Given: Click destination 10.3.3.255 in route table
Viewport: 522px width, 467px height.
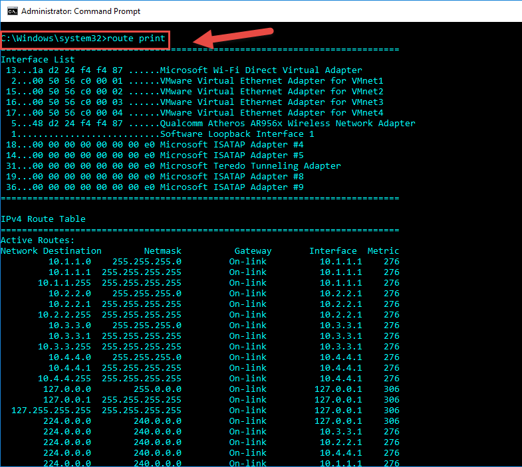Looking at the screenshot, I should (x=65, y=347).
